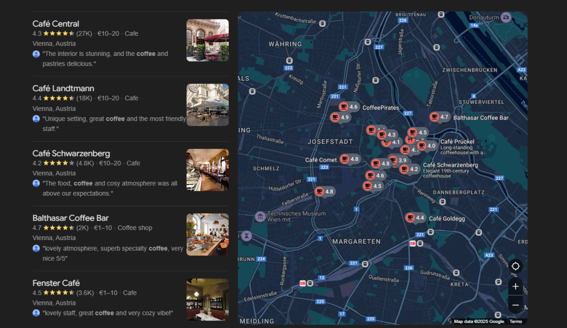Click Fenster Café review quote text
567x328 pixels.
tap(108, 313)
